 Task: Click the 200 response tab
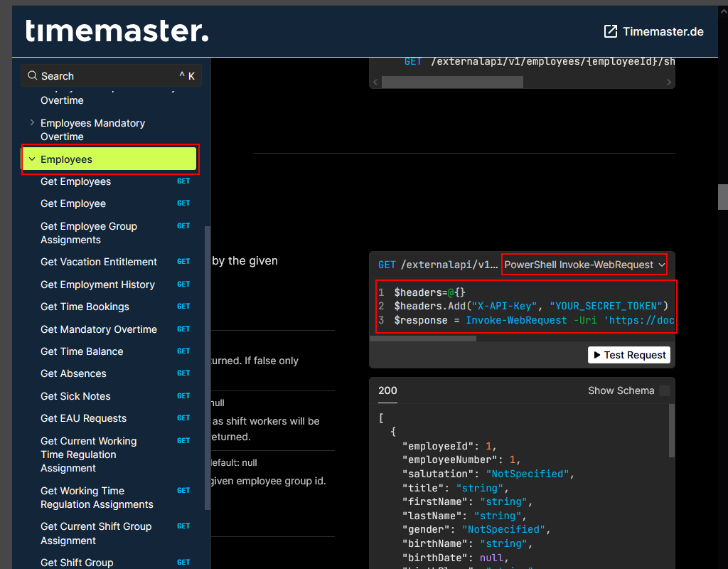(387, 390)
